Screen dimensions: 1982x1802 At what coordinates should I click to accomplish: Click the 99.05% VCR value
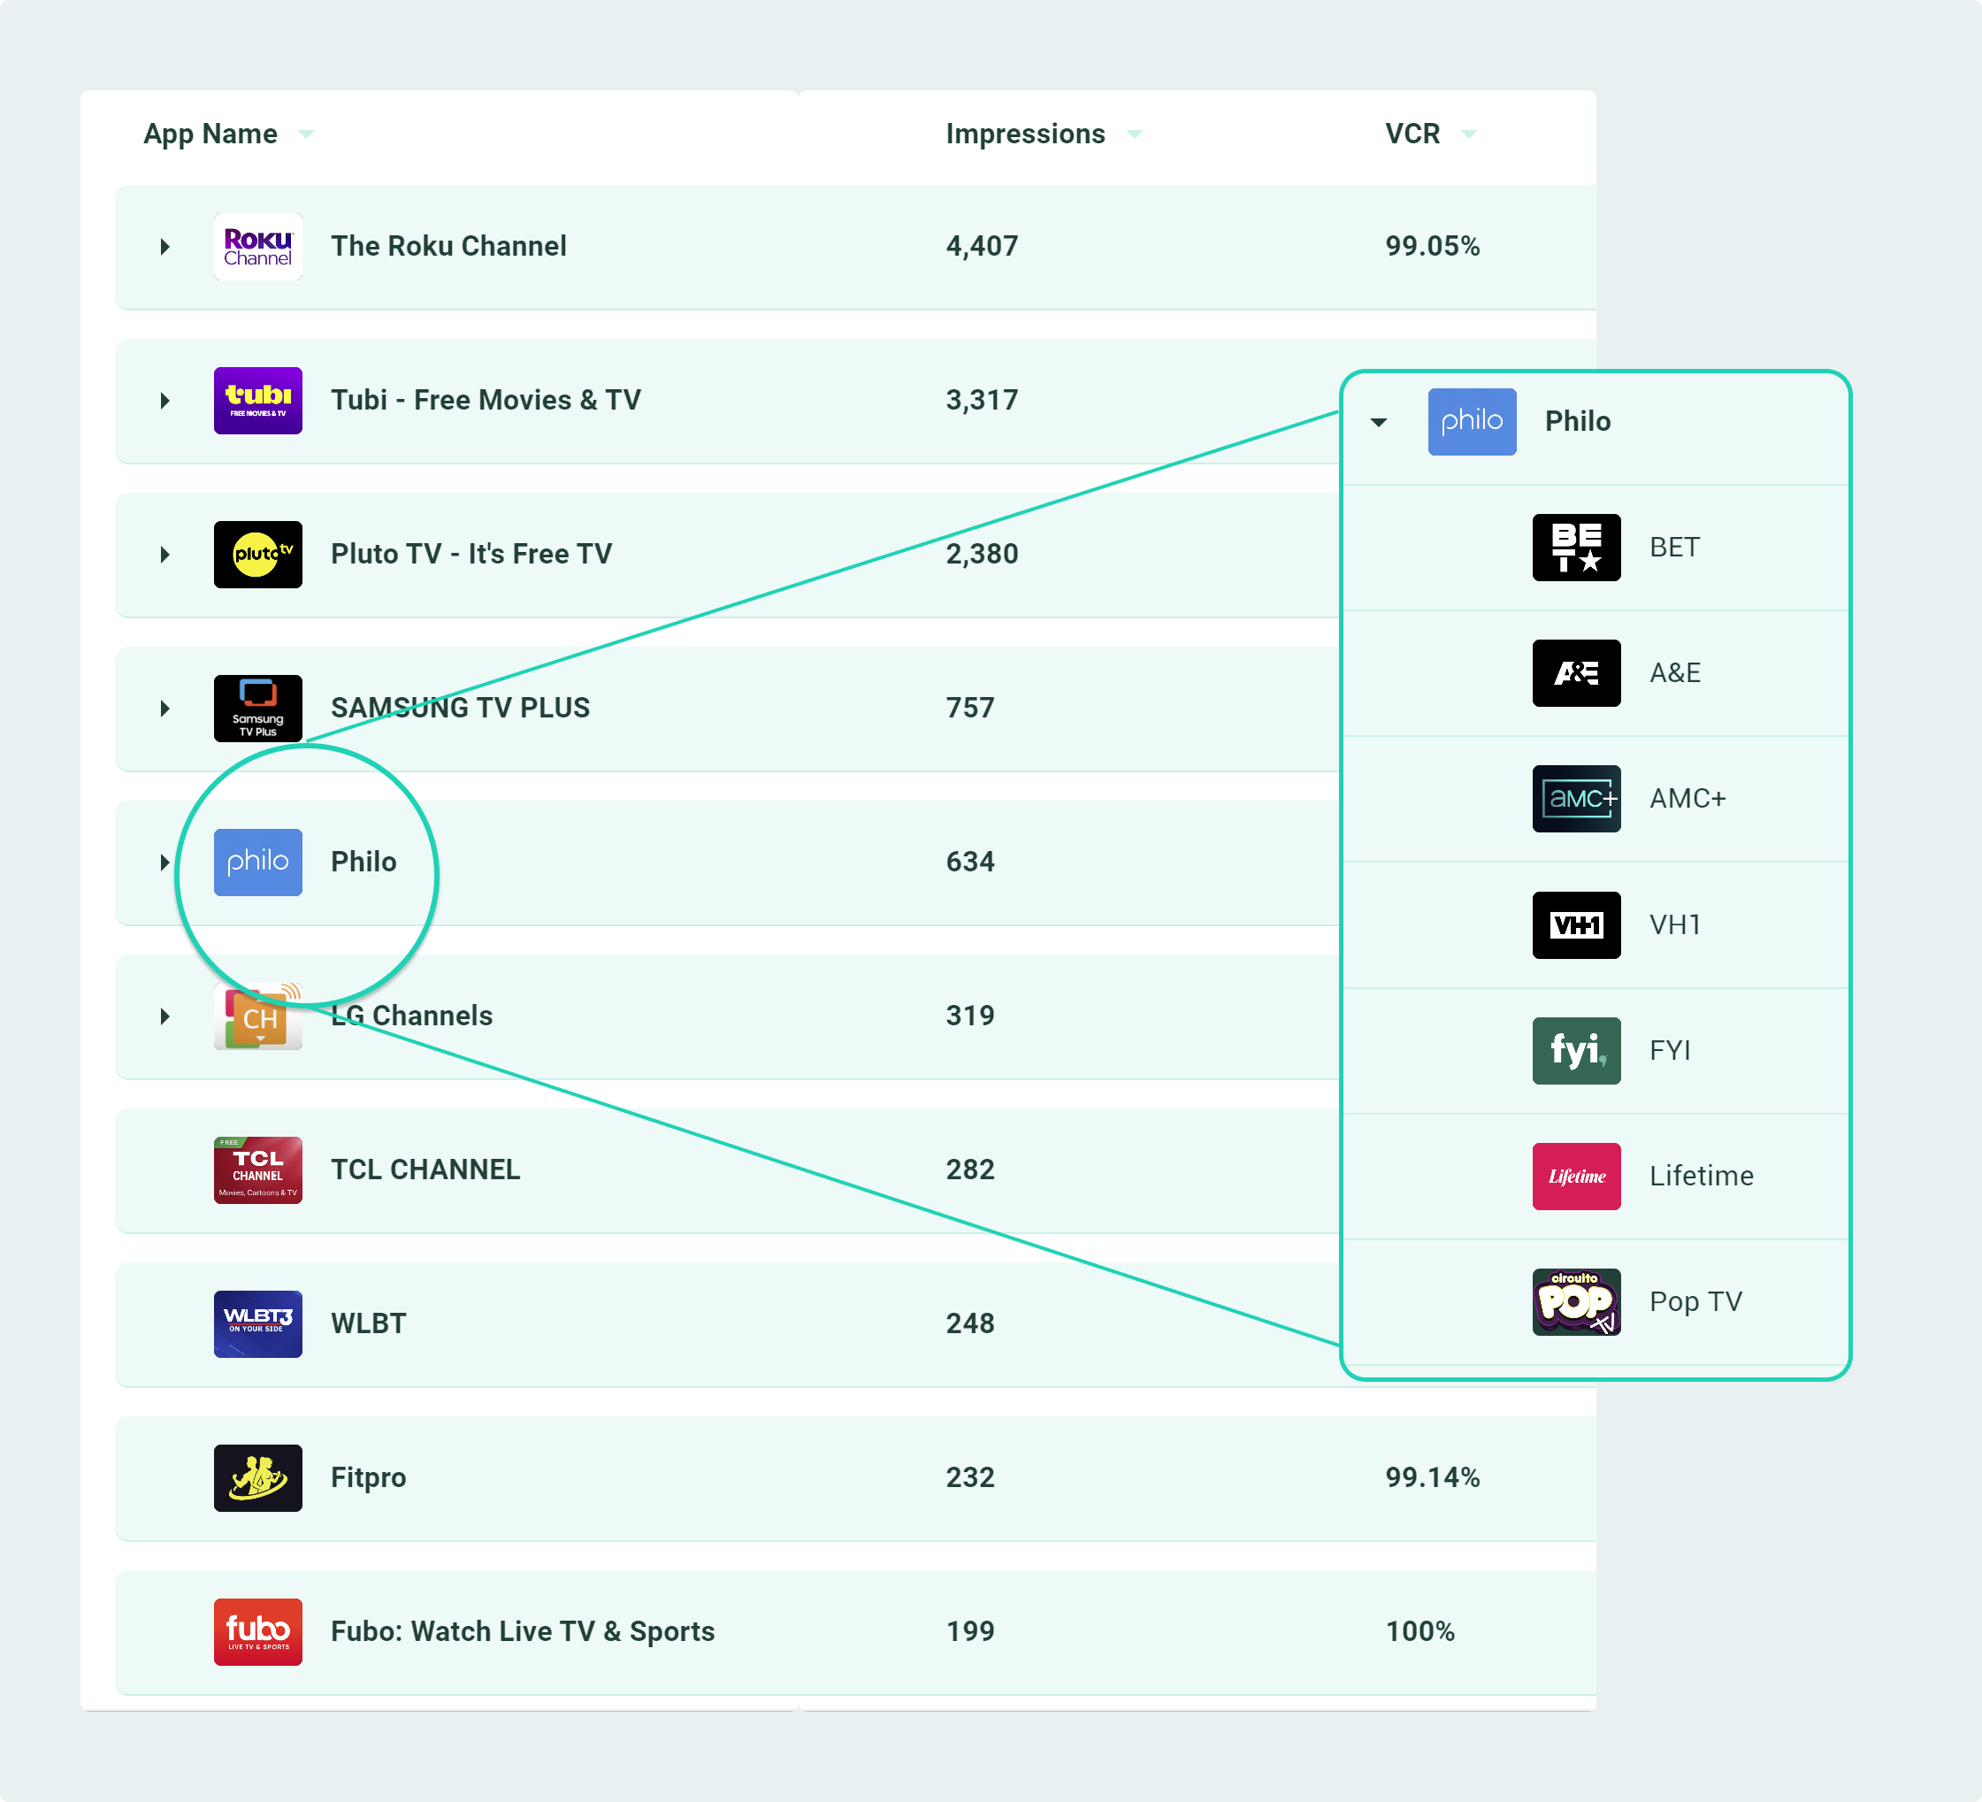click(x=1433, y=246)
